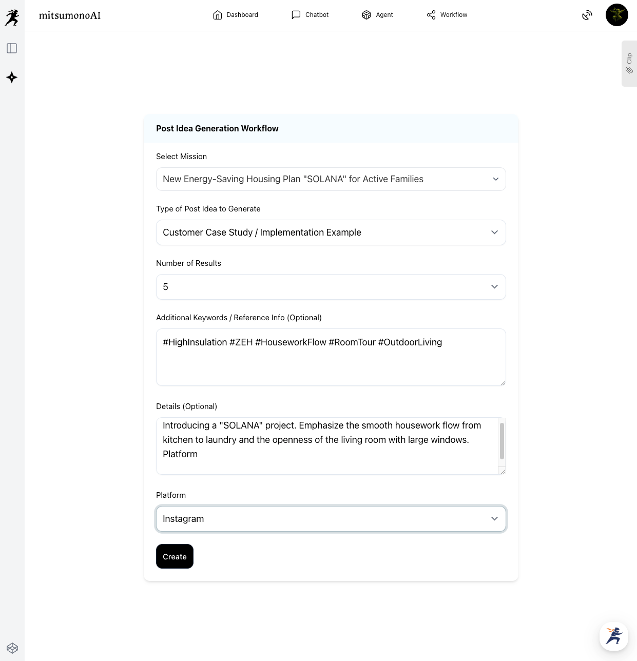
Task: Click the sparkle star sidebar icon
Action: coord(12,77)
